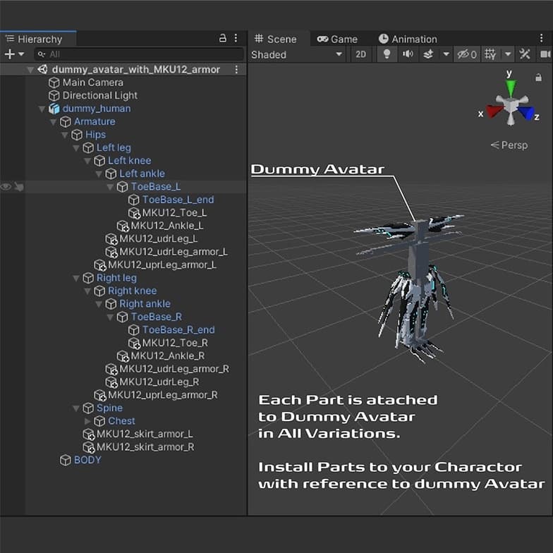The image size is (553, 553).
Task: Open the Shaded draw mode dropdown
Action: pyautogui.click(x=296, y=54)
